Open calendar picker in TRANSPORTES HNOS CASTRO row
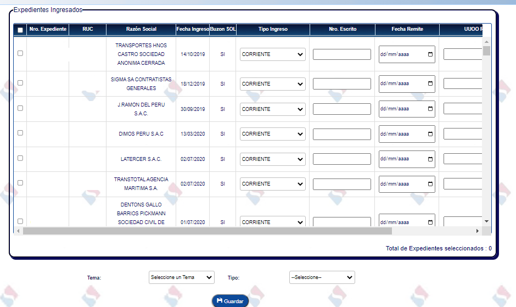The image size is (516, 307). (430, 54)
